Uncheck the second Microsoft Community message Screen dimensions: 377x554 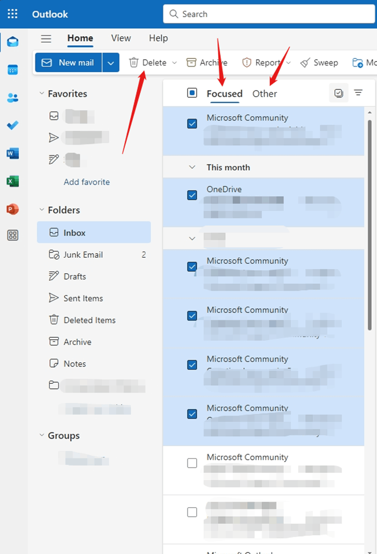coord(192,266)
